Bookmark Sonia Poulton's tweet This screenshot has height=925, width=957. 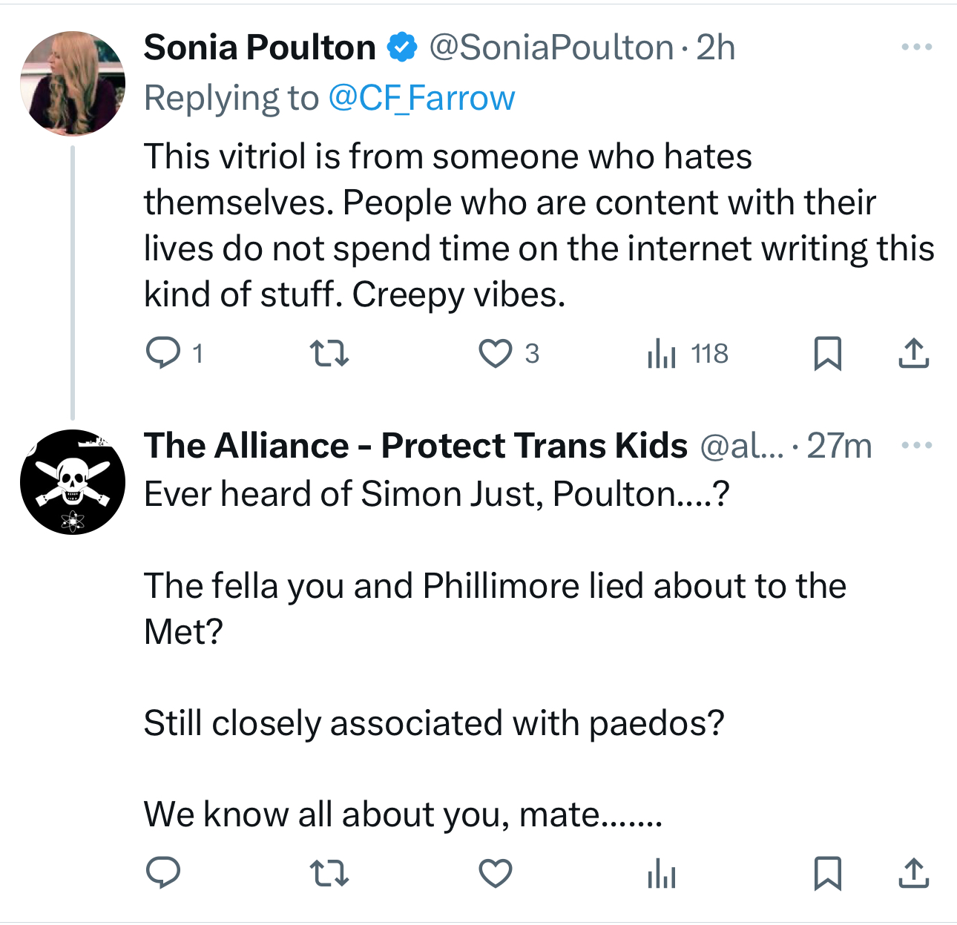[x=827, y=353]
